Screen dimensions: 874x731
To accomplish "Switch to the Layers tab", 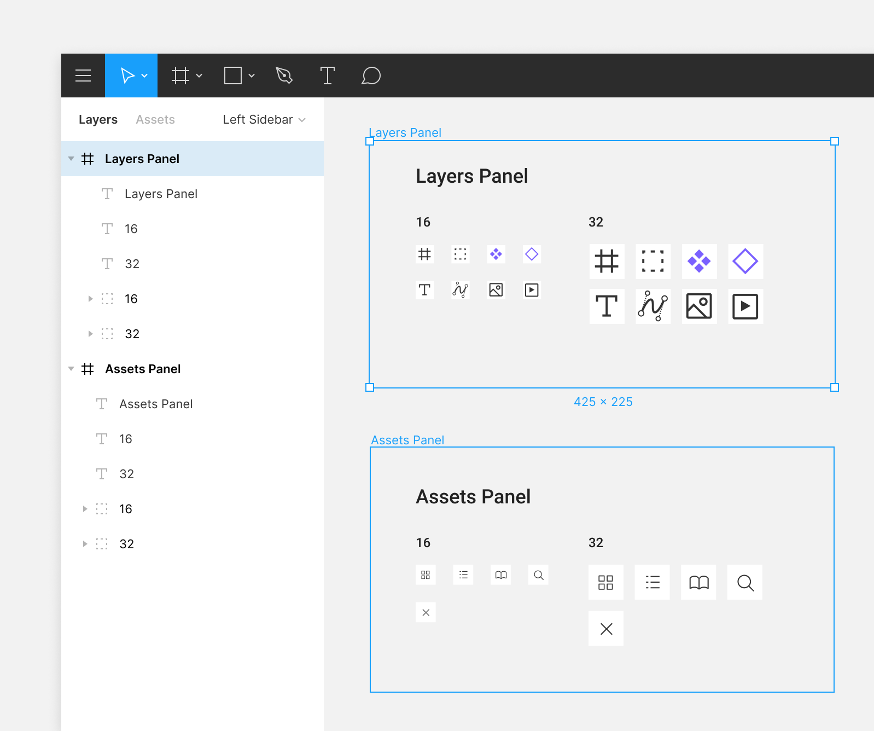I will 98,119.
